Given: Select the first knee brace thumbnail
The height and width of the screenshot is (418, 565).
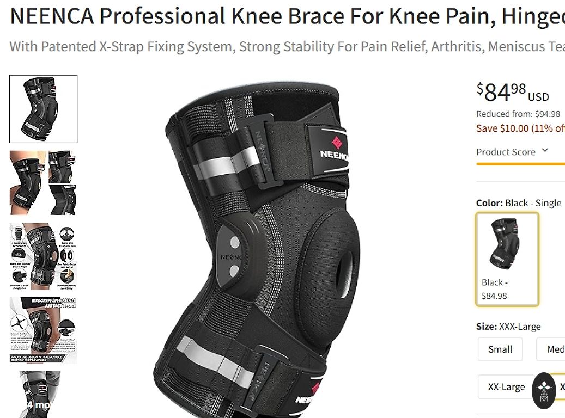Looking at the screenshot, I should [43, 109].
